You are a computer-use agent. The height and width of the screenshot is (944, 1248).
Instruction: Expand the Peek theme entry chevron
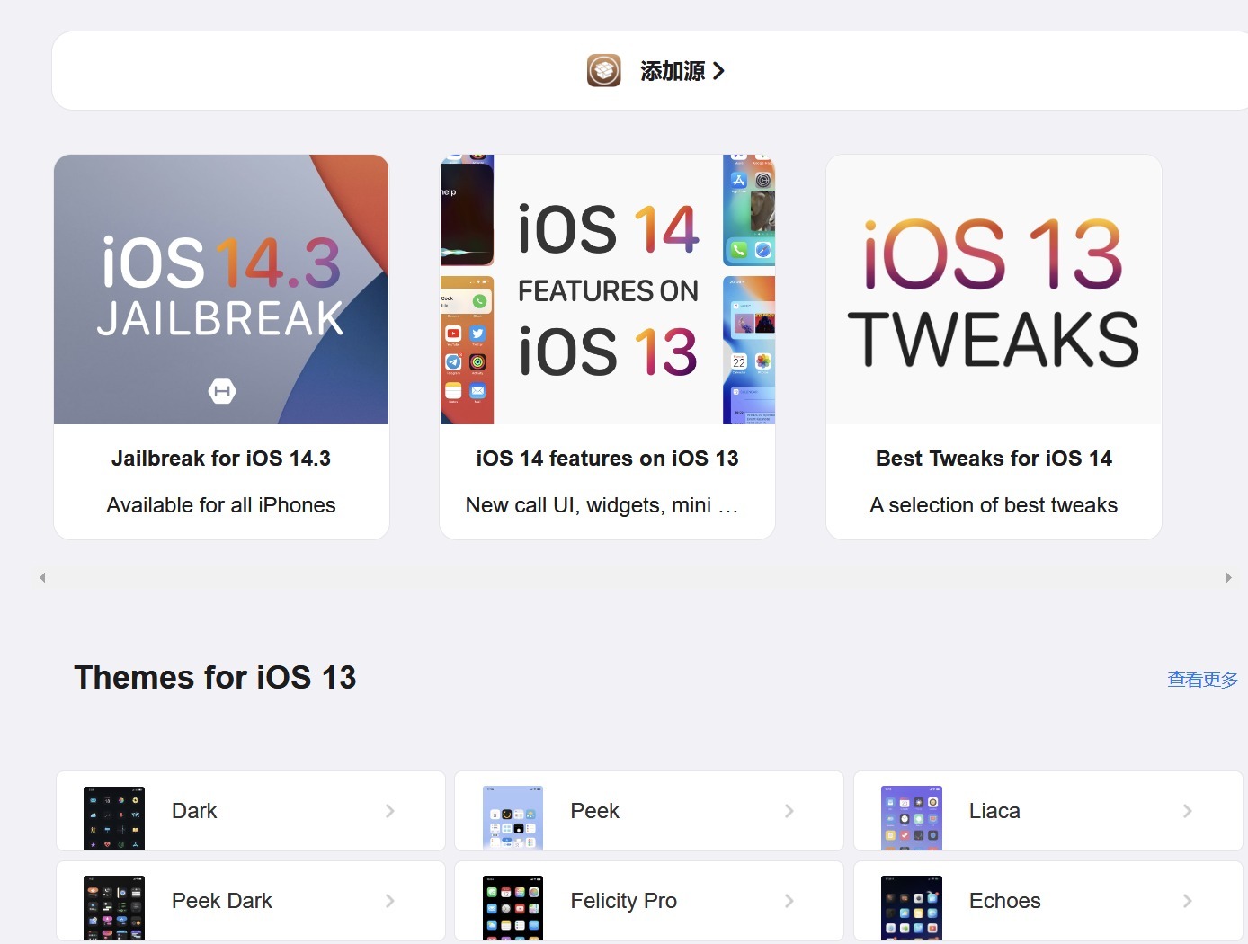pyautogui.click(x=789, y=810)
